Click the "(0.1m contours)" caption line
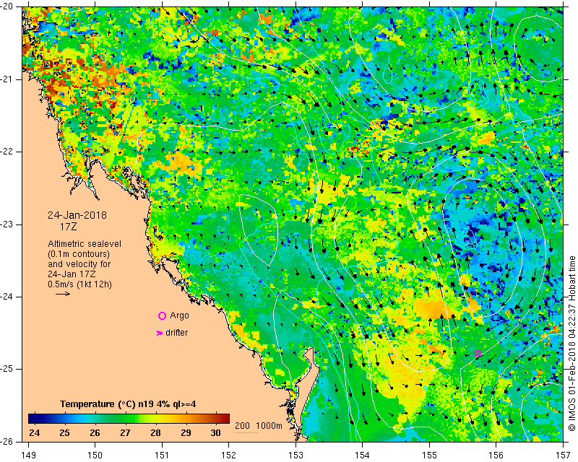 click(x=79, y=254)
